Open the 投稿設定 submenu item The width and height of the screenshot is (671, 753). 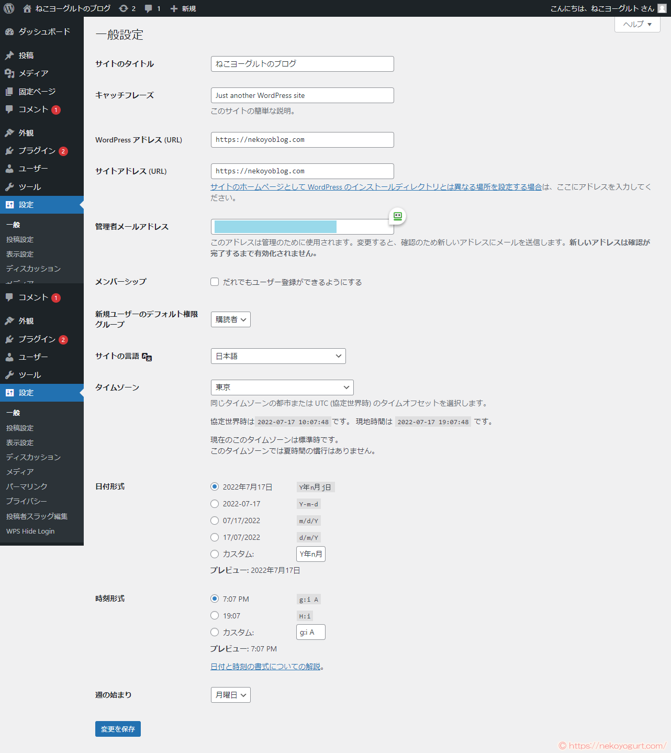point(20,239)
